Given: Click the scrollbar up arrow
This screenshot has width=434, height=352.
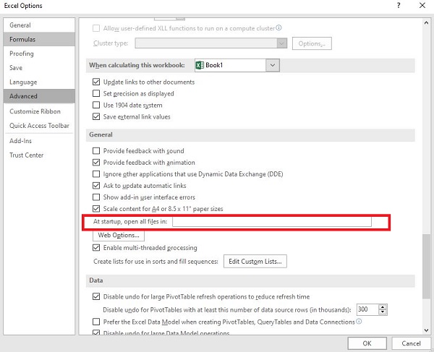Looking at the screenshot, I should 426,23.
